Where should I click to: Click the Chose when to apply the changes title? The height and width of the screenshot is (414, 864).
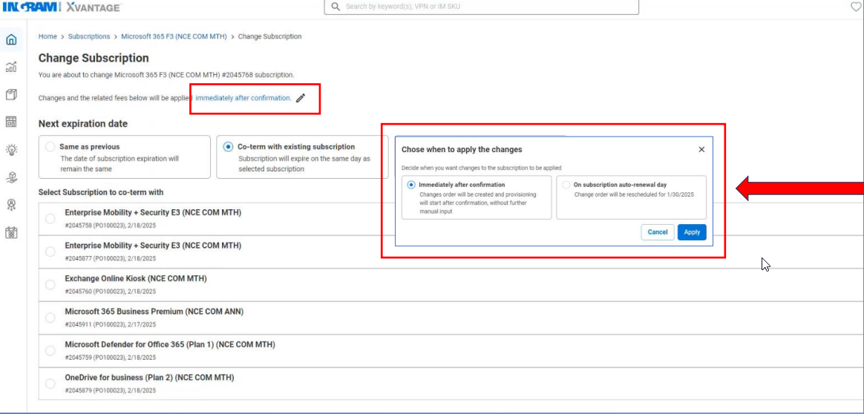tap(462, 149)
